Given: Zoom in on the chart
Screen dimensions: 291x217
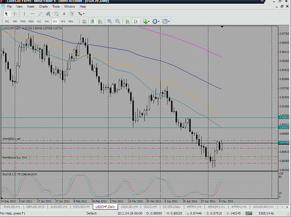Looking at the screenshot, I should [109, 21].
